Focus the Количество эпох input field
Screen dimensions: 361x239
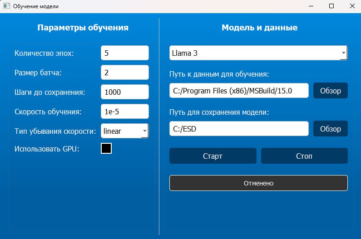124,53
